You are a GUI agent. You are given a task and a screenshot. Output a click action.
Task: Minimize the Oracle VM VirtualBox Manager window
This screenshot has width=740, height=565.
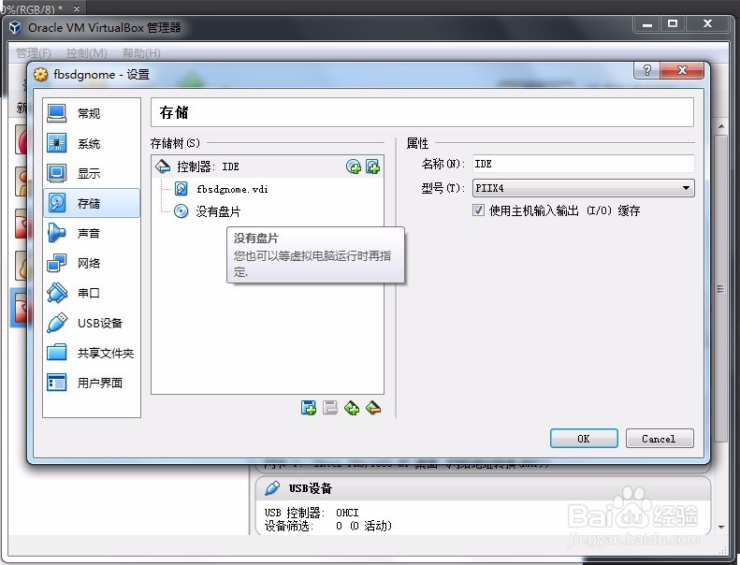coord(647,23)
